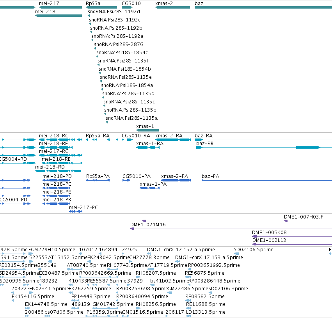332x318 pixels.
Task: Click snoRNA:Psi28S-1135f label
Action: tap(123, 61)
